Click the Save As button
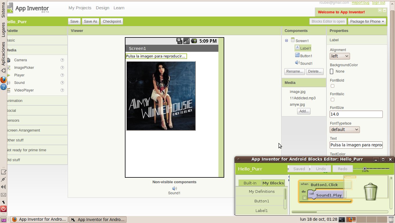The image size is (395, 223). click(x=91, y=21)
